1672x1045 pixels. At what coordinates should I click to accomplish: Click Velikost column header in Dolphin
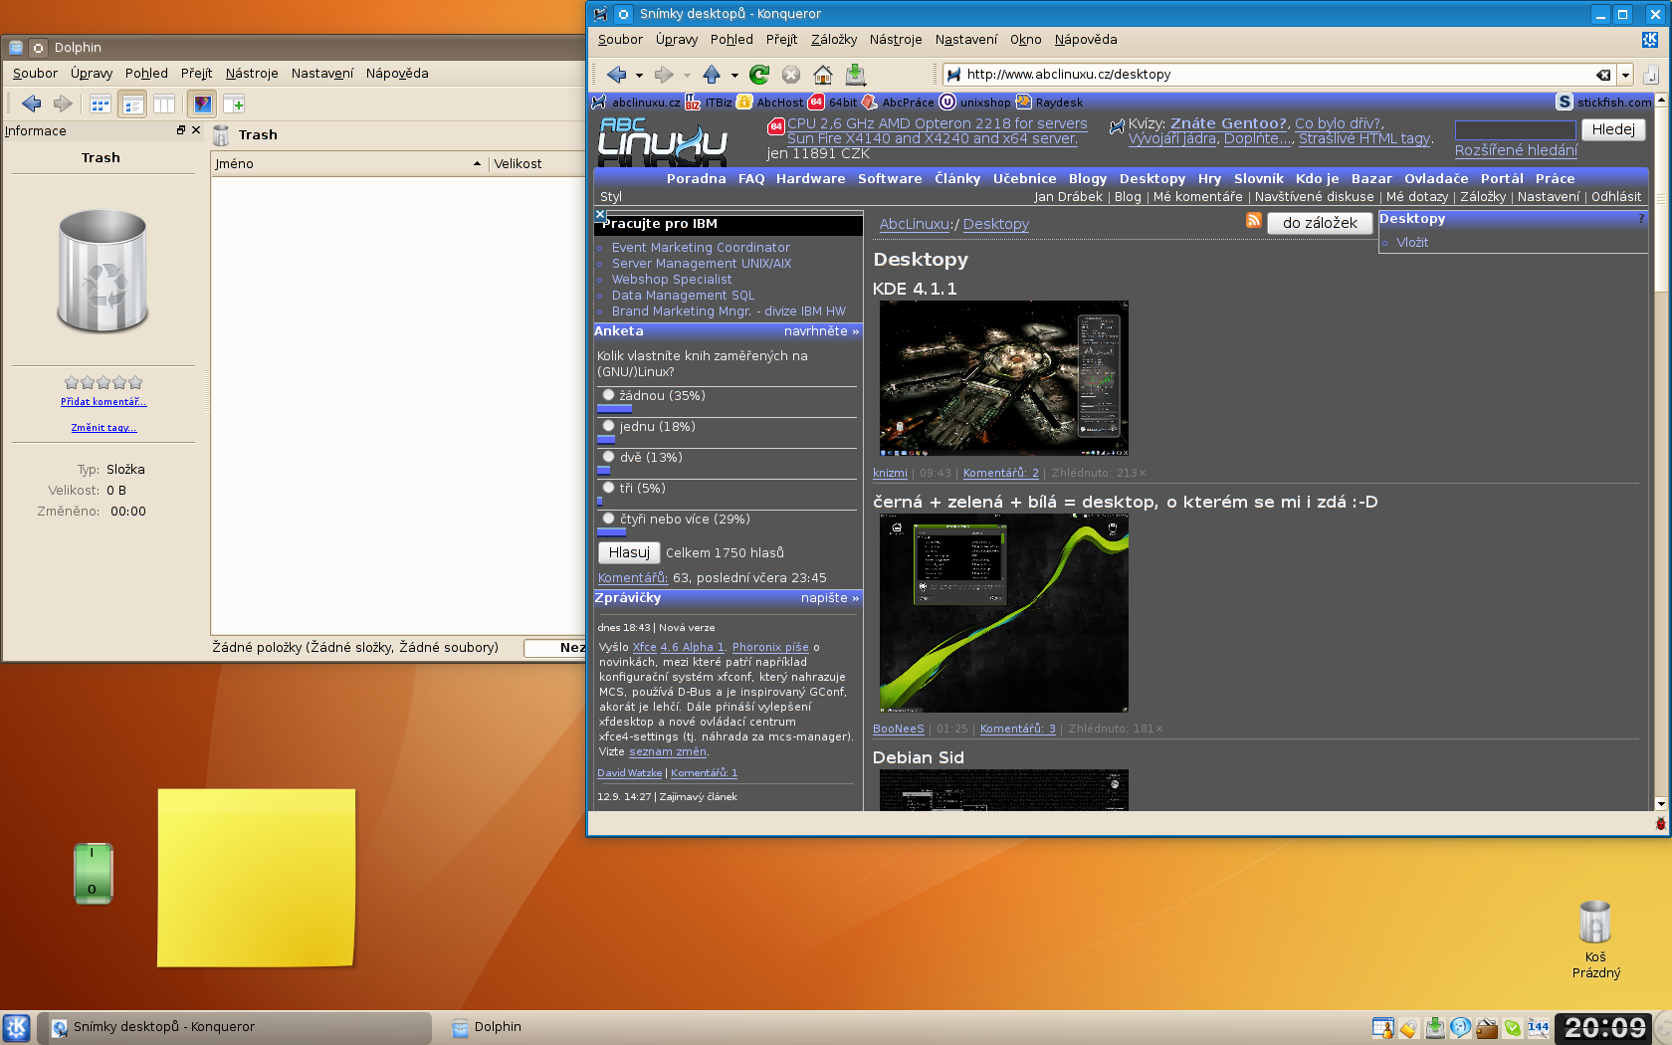(537, 164)
